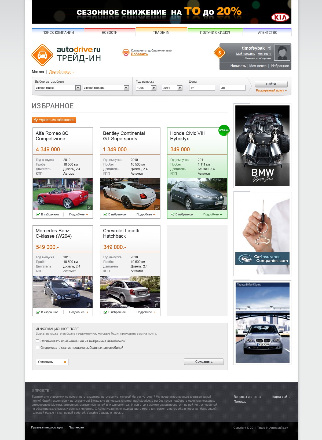Viewport: 322px width, 440px height.
Task: Click the price from (от) input field
Action: tap(202, 88)
